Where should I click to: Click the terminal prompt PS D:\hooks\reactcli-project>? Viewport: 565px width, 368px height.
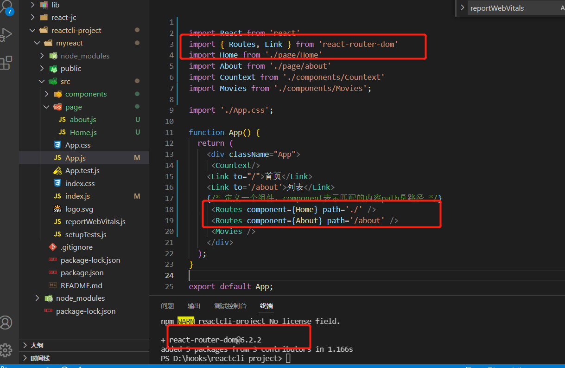222,359
